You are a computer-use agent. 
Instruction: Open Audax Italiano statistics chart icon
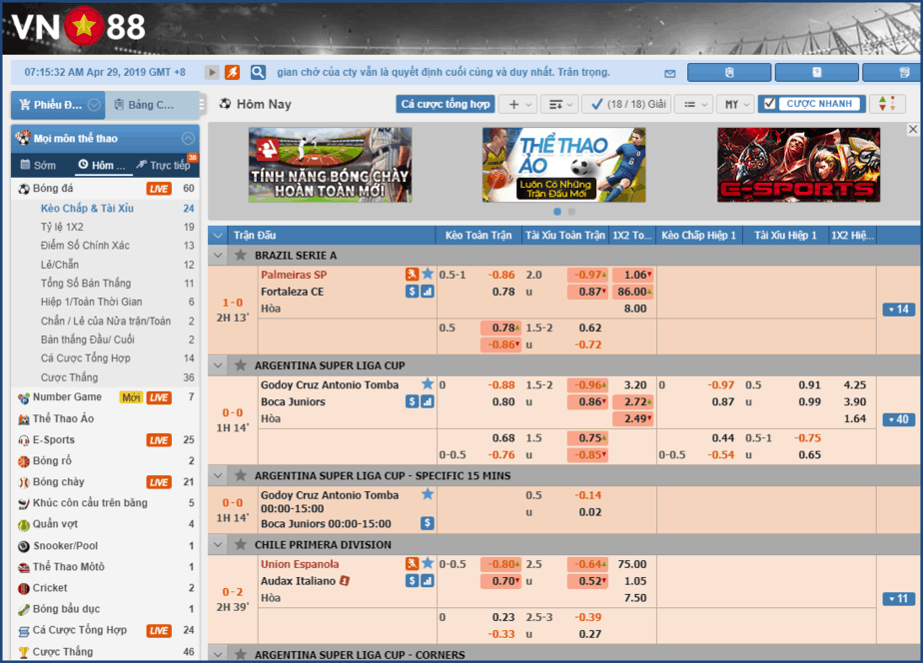[x=428, y=581]
